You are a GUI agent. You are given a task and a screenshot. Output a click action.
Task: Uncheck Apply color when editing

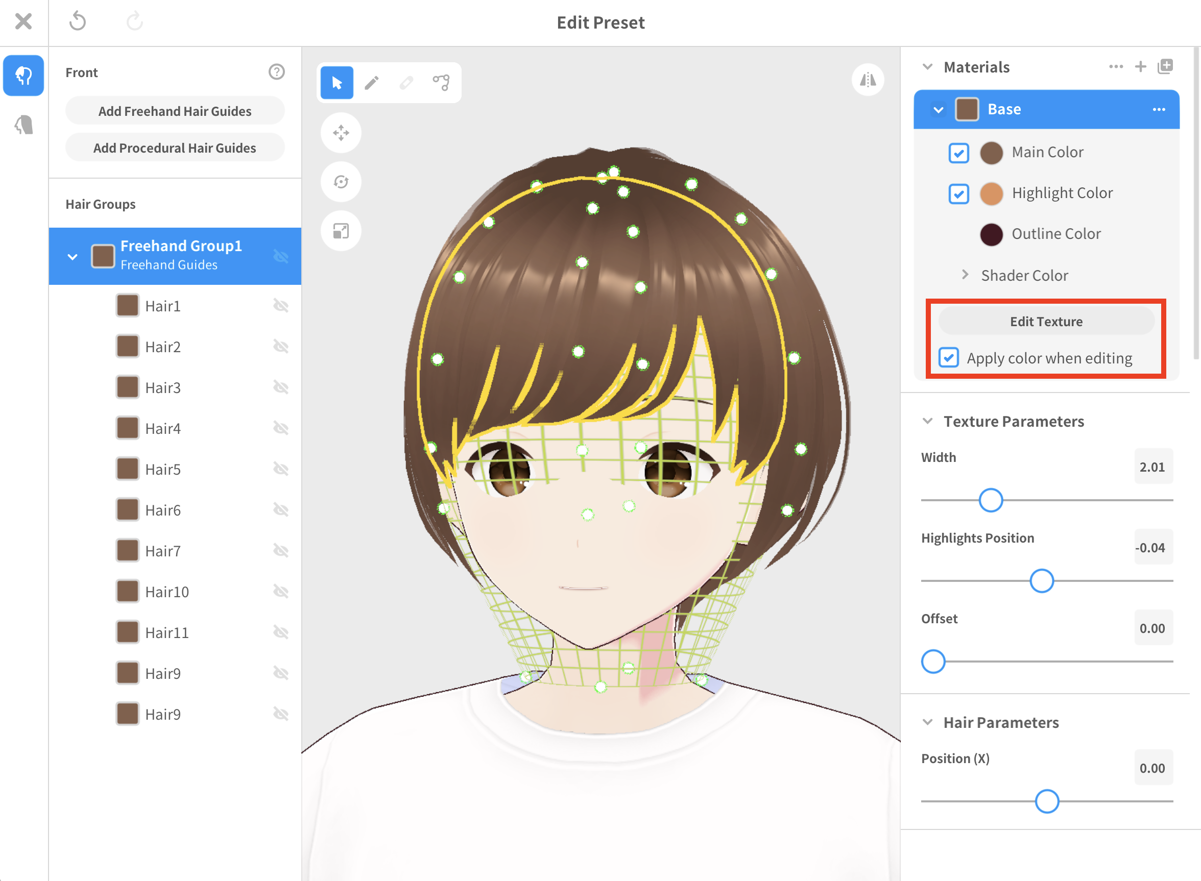tap(949, 357)
